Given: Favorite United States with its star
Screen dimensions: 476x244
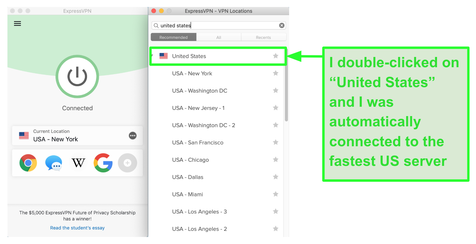Looking at the screenshot, I should click(x=275, y=56).
